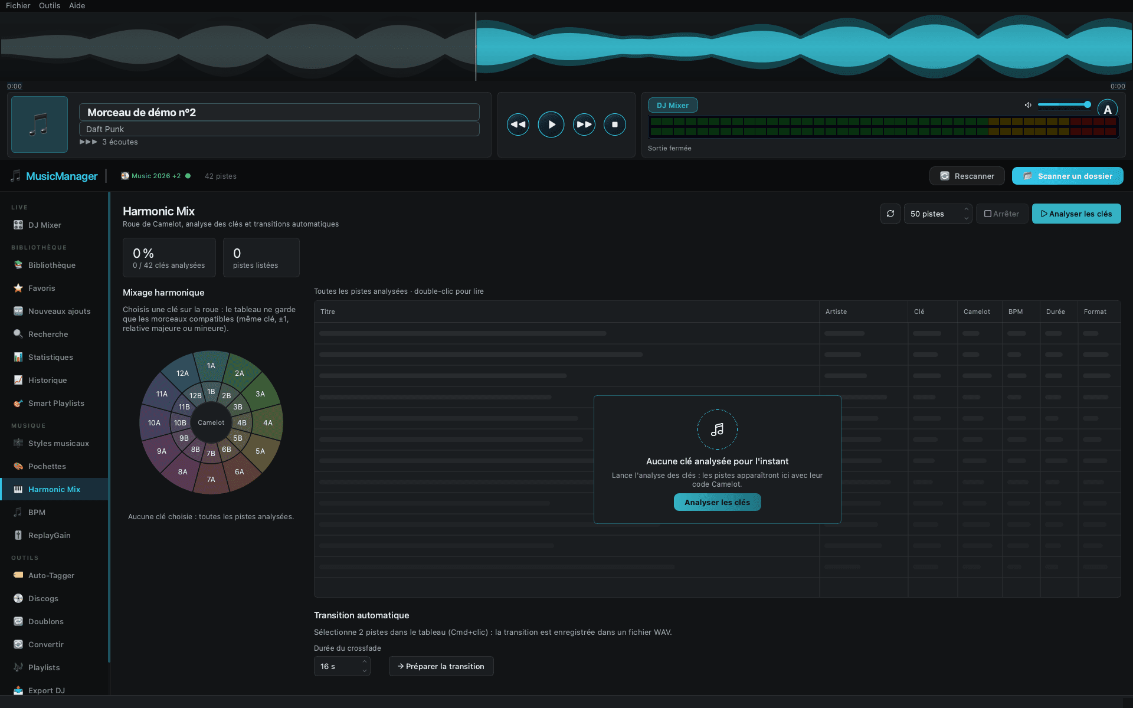Open the Pochettes page
The image size is (1133, 708).
[54, 466]
